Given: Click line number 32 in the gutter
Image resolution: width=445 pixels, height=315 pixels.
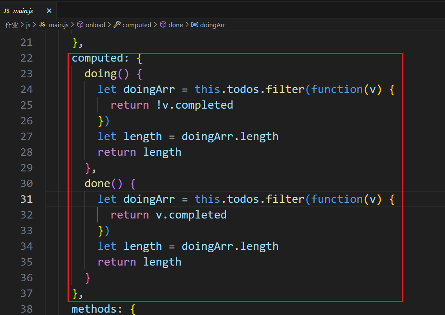Looking at the screenshot, I should pos(27,215).
